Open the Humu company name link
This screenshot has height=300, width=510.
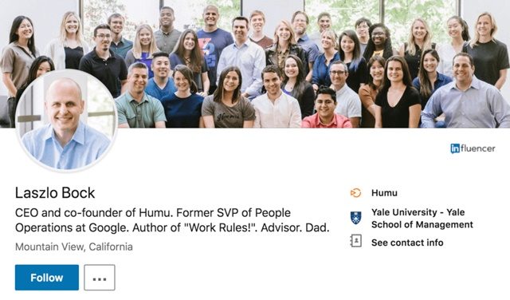pyautogui.click(x=384, y=193)
